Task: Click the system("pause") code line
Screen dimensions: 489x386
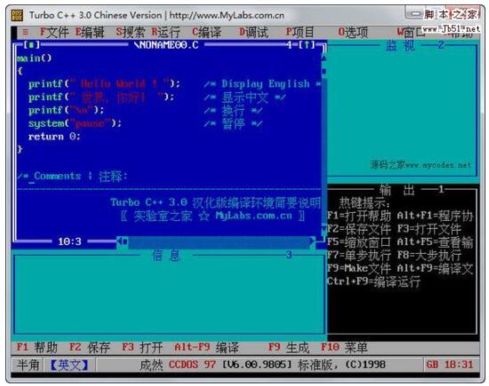Action: [x=75, y=123]
